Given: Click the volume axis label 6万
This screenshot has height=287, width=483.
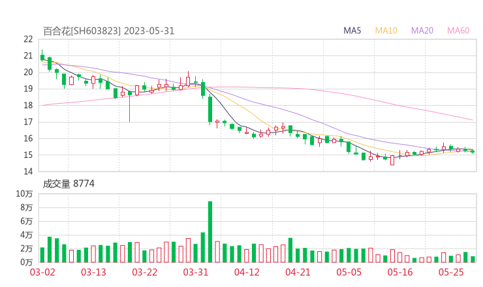Looking at the screenshot, I should (26, 221).
